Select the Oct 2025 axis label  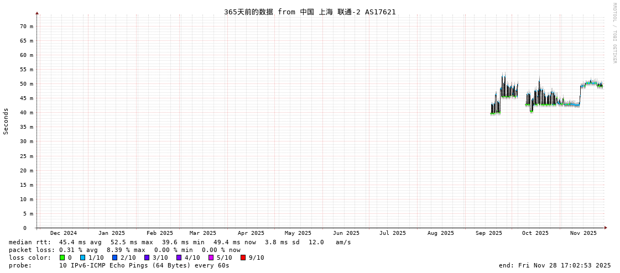click(535, 233)
